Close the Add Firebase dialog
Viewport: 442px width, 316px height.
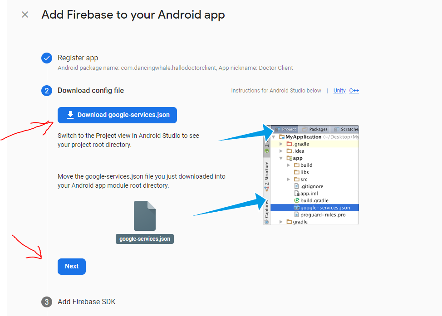25,15
